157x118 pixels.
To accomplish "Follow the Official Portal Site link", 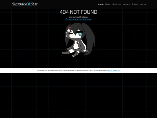I will (114, 71).
